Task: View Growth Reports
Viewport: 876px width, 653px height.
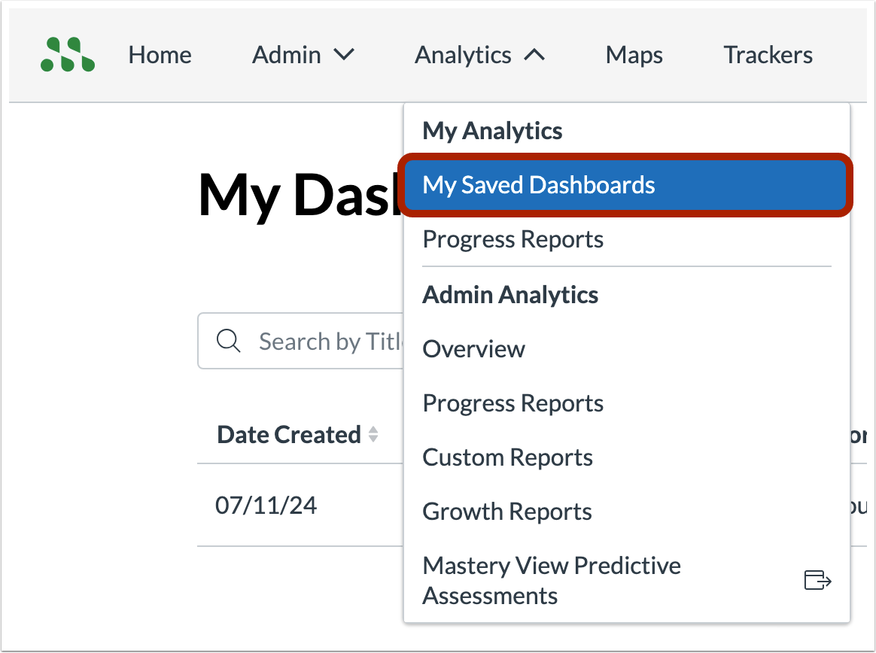Action: pos(506,511)
